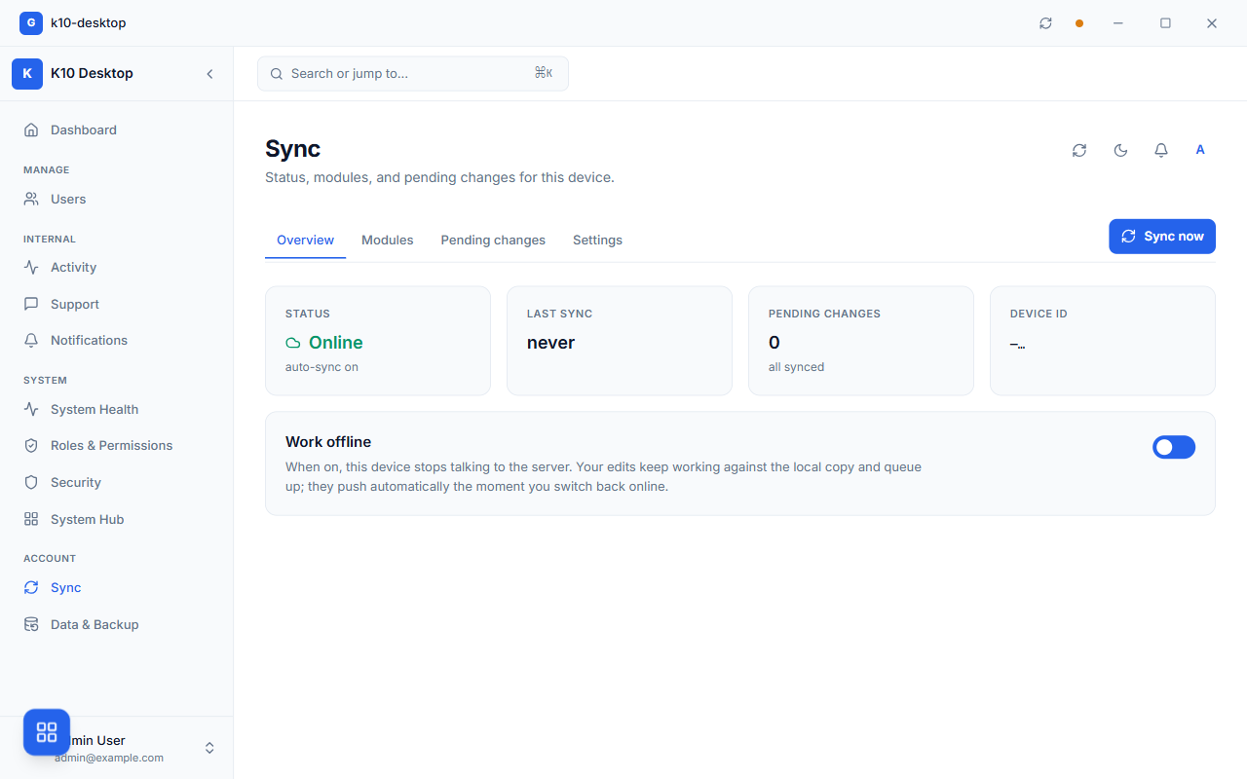Screen dimensions: 1247x779
Task: Open Dashboard in the sidebar
Action: (117, 130)
